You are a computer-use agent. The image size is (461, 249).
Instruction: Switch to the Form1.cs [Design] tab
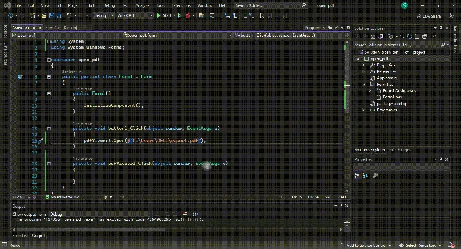click(61, 28)
